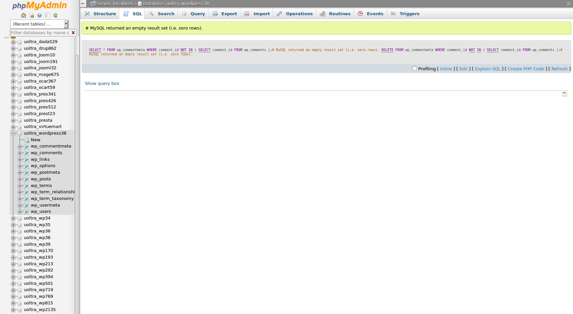
Task: Click New under uoltra_wordpress38
Action: pyautogui.click(x=35, y=140)
